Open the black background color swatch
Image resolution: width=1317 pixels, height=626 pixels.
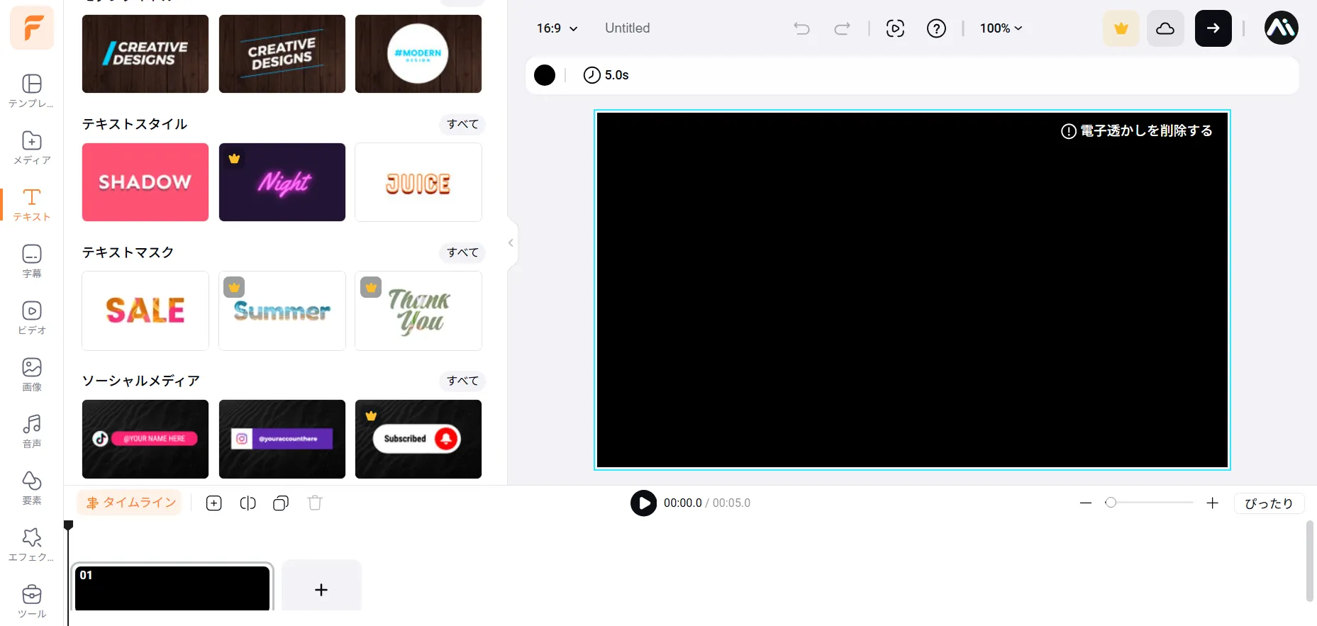tap(545, 75)
